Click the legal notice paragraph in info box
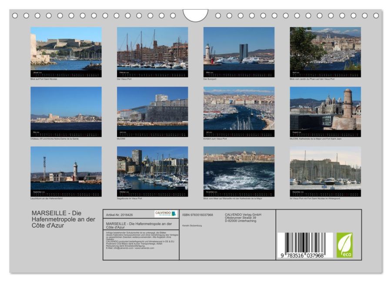391x282 pixels. (142, 240)
